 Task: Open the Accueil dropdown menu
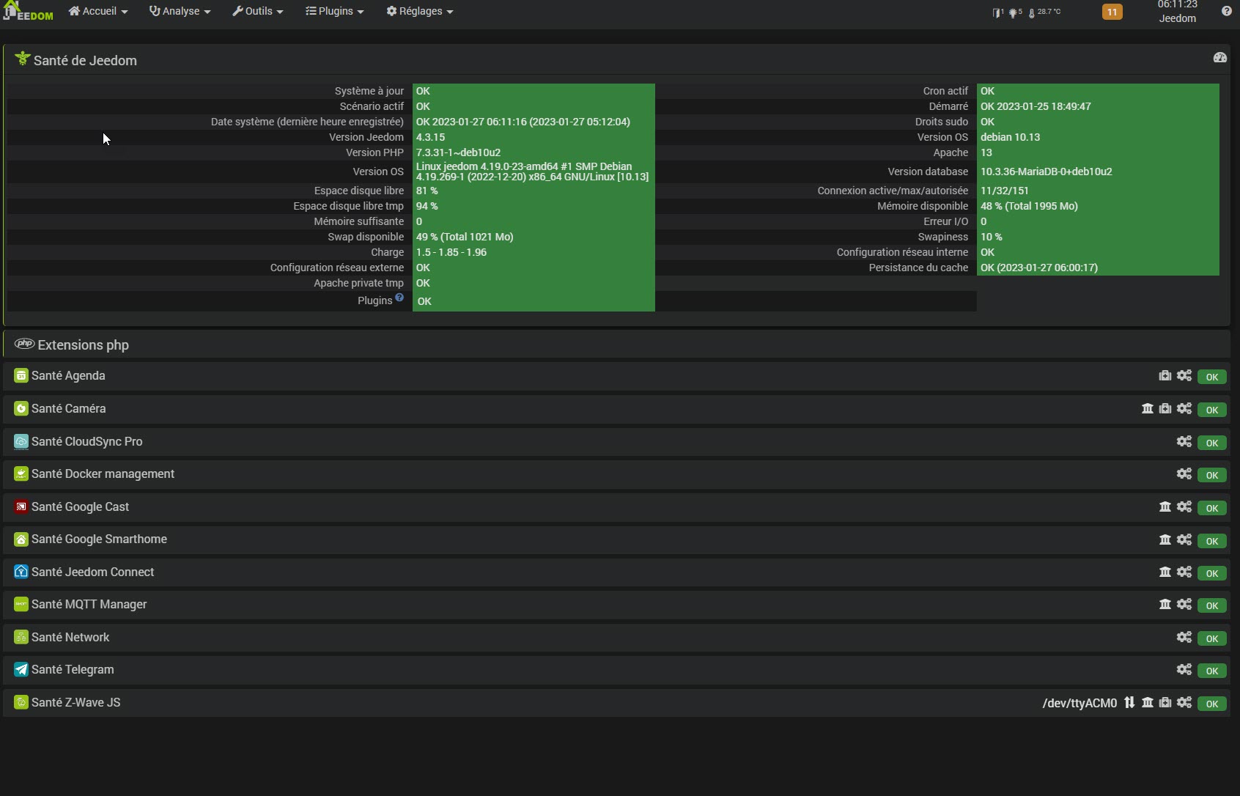(x=98, y=12)
